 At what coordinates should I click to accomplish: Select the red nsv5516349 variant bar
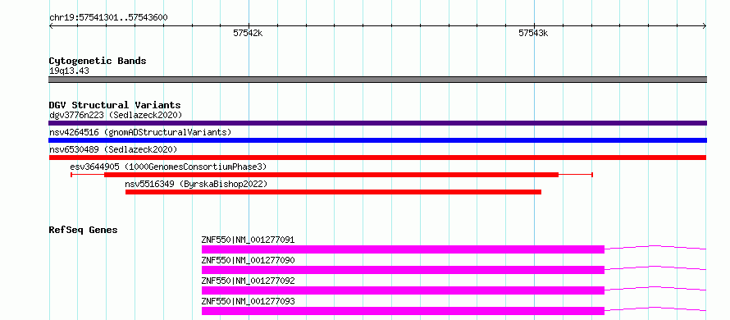333,192
